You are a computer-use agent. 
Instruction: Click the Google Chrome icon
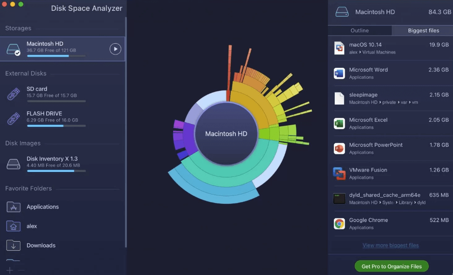(x=339, y=223)
